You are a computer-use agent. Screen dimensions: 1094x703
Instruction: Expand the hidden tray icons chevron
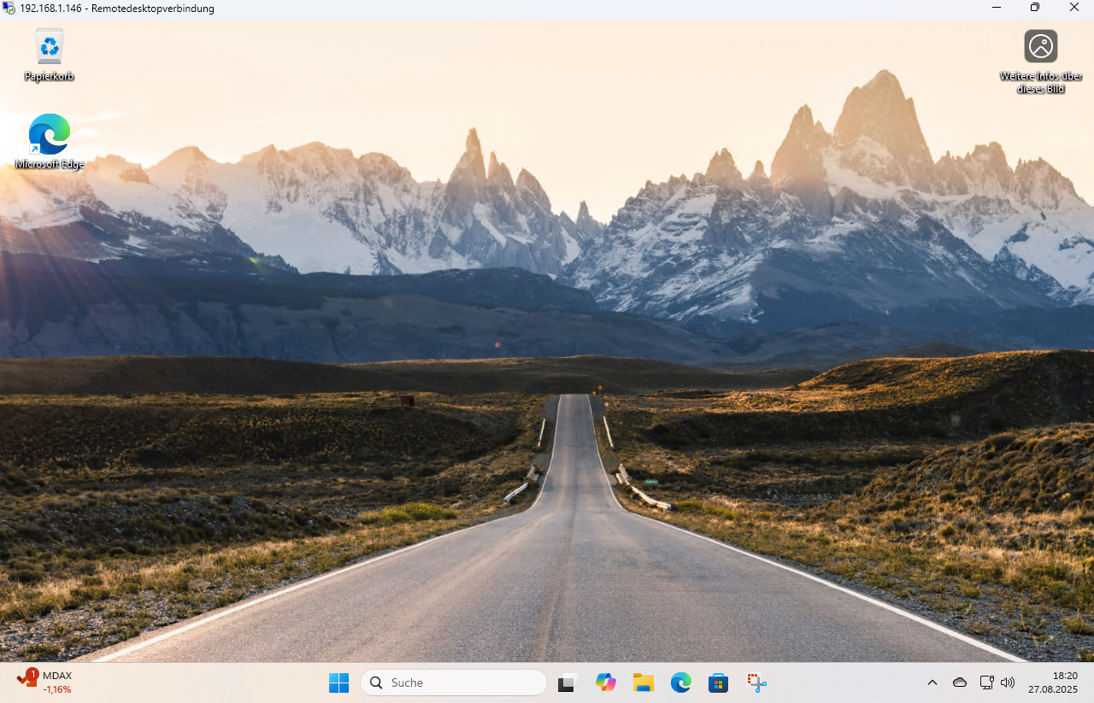932,682
